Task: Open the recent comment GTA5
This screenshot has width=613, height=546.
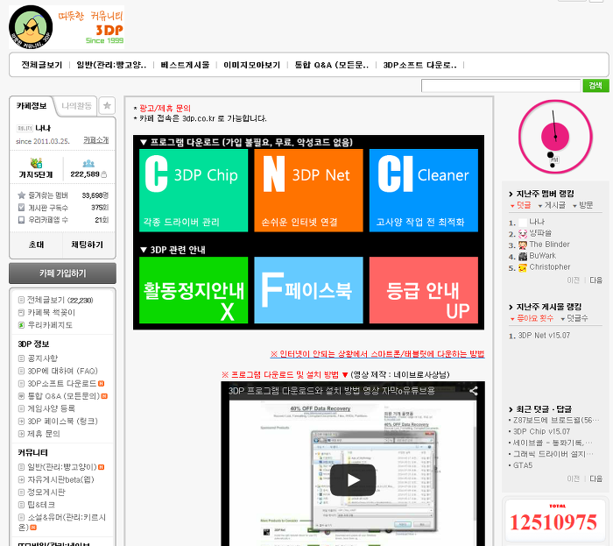Action: click(523, 465)
